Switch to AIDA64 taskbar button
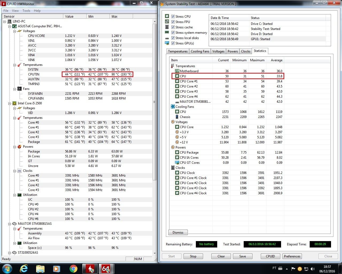 coord(106,268)
